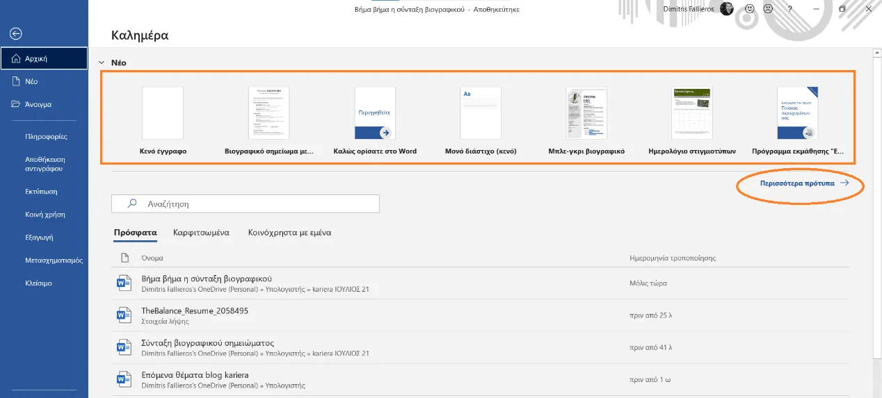882x398 pixels.
Task: Switch to the Καρφιτσωμένα tab
Action: (202, 233)
